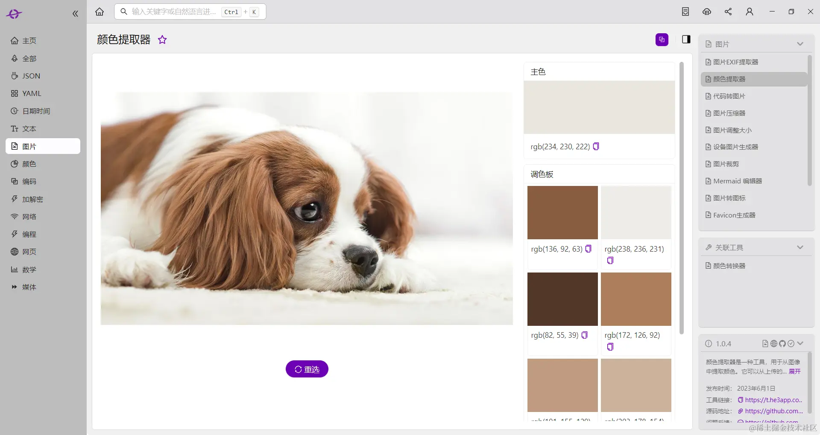Click the cloud sync icon in top bar
820x435 pixels.
pos(707,12)
